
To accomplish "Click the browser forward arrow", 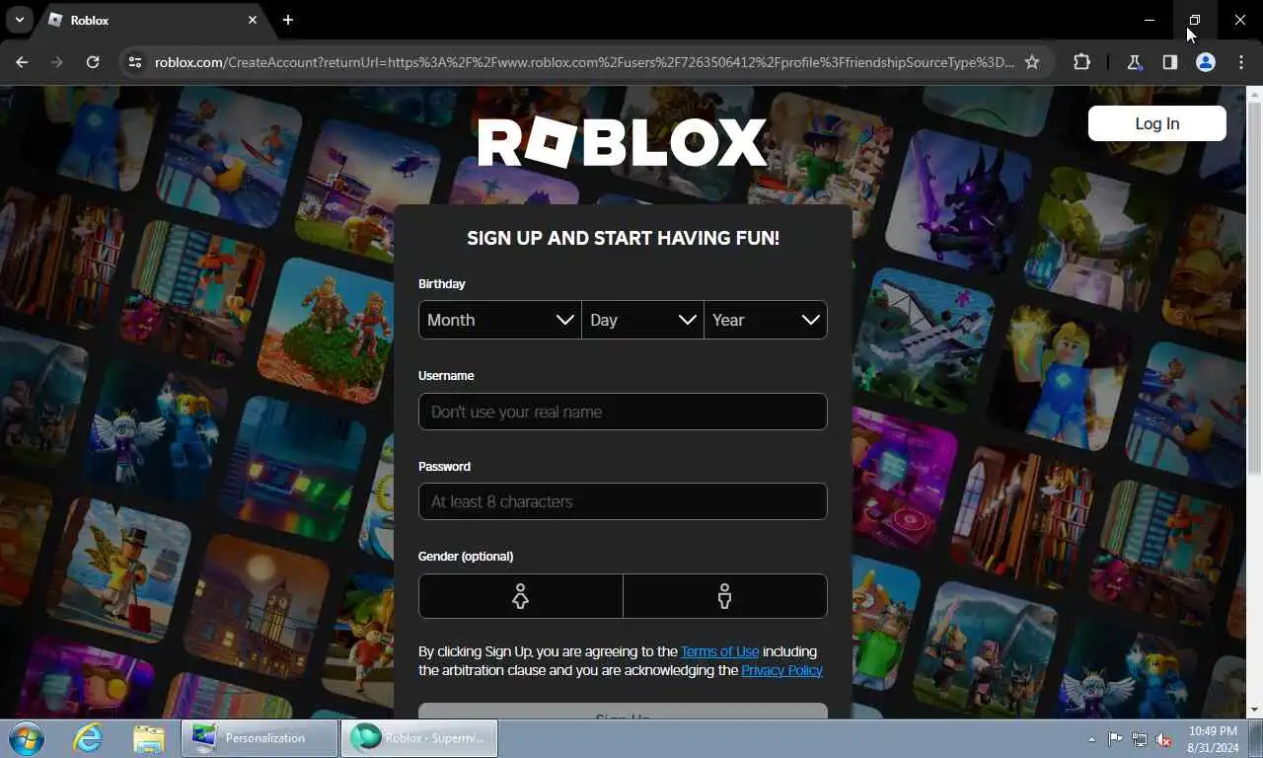I will tap(57, 62).
